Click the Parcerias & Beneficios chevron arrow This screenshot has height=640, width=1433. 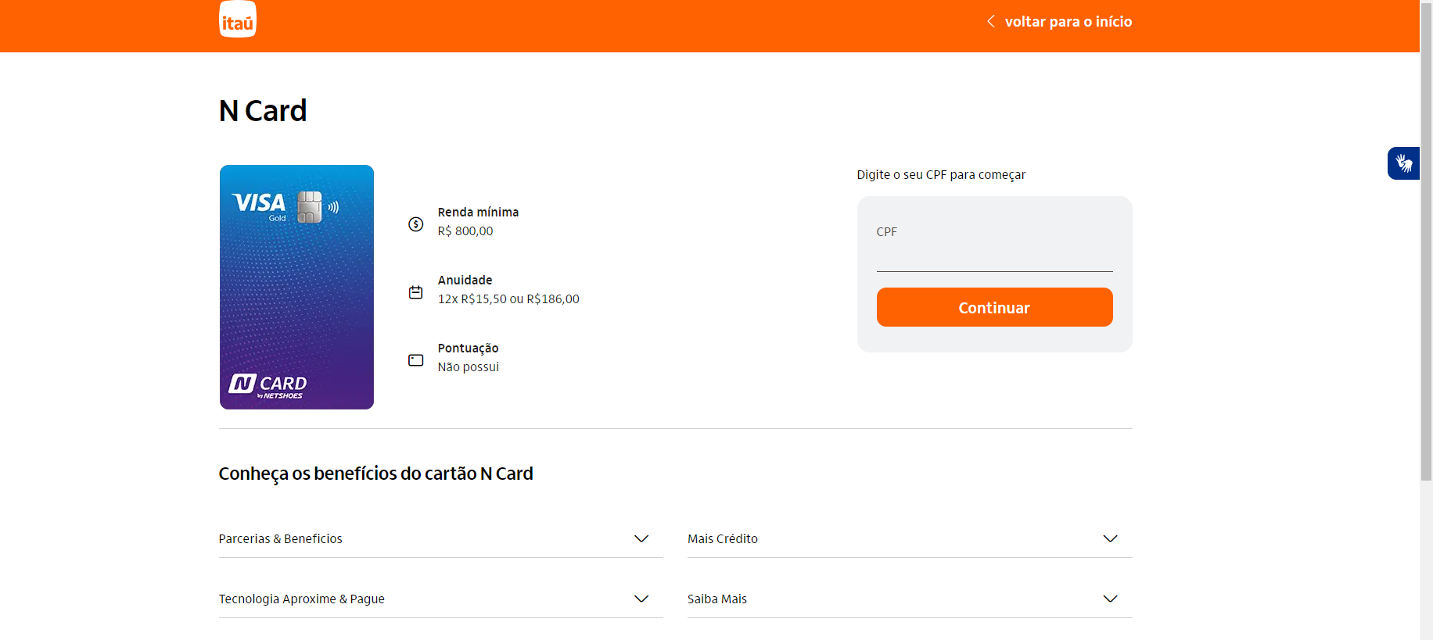pos(641,538)
